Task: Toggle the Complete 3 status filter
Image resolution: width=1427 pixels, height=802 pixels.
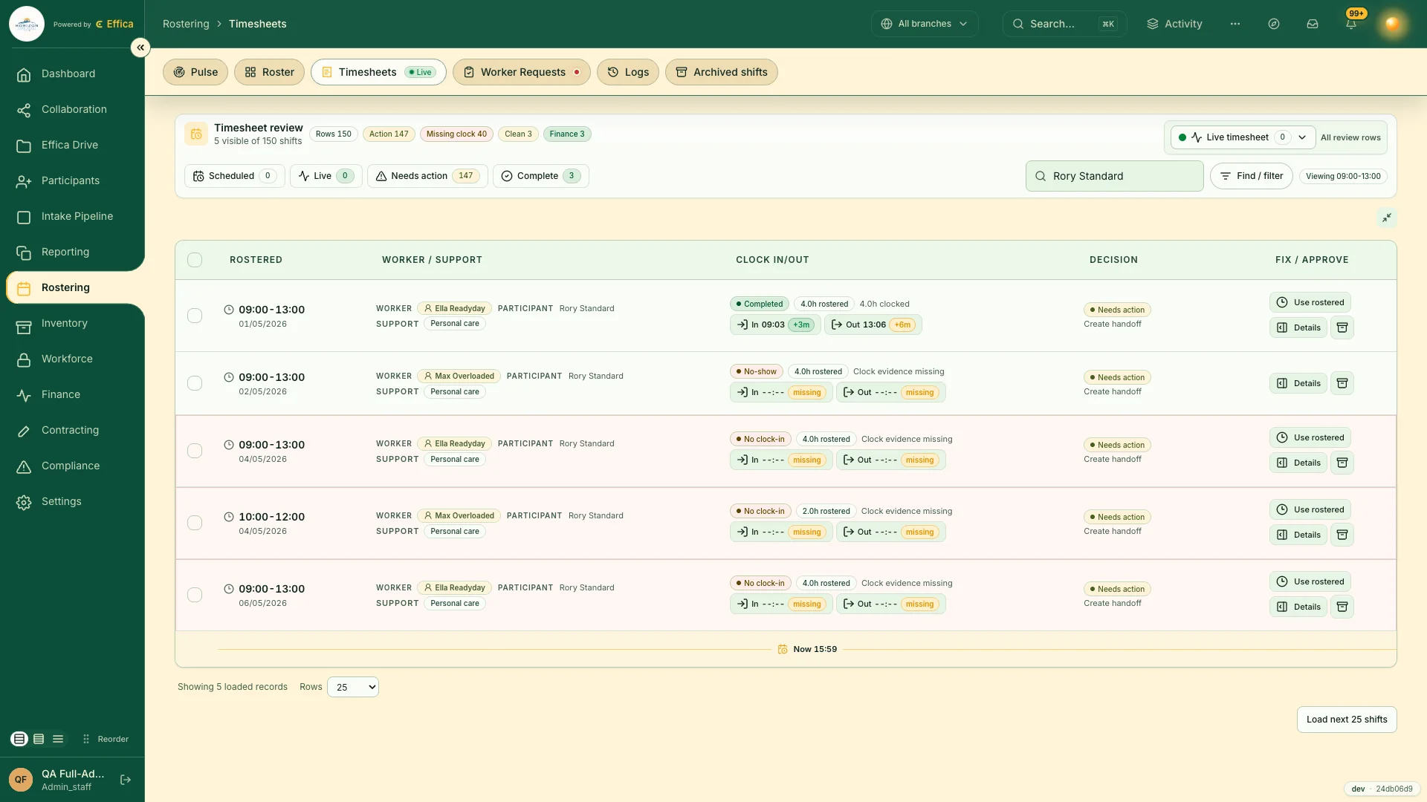Action: [541, 176]
